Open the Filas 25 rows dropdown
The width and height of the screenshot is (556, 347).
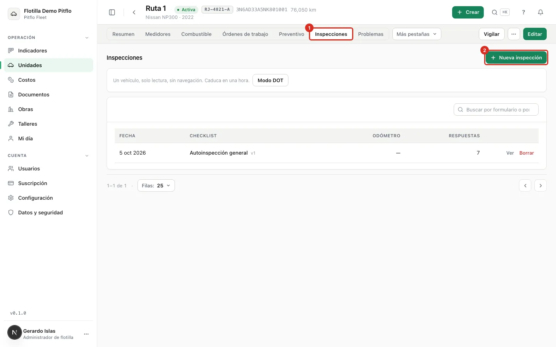pos(156,185)
